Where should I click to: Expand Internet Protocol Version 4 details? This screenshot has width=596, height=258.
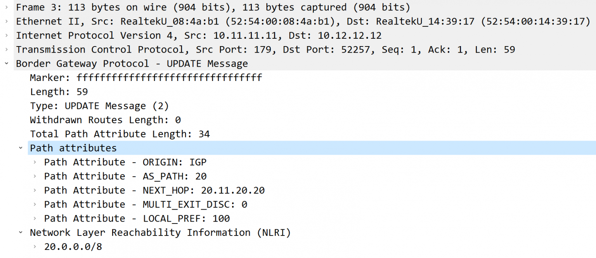7,35
